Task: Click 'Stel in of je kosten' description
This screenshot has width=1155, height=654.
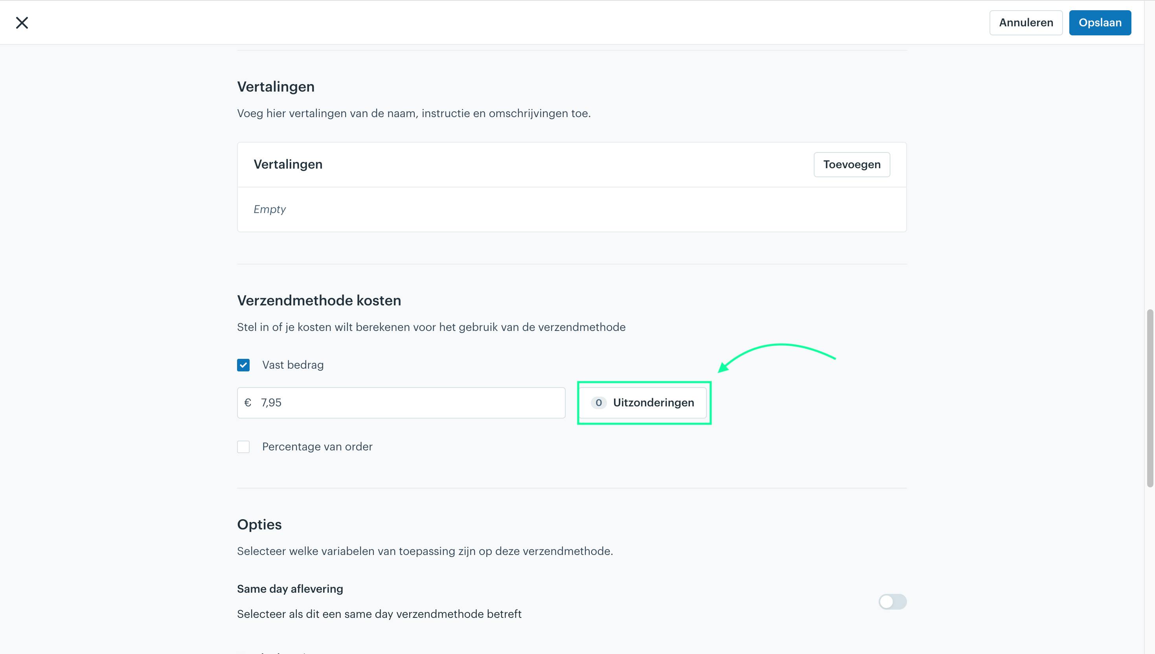Action: [431, 327]
